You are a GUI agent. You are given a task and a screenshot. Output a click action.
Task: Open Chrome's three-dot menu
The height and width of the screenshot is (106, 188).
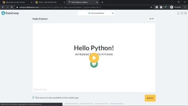coord(185,7)
